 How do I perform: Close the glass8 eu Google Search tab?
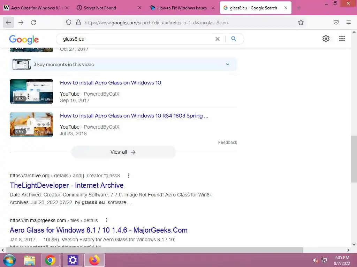(286, 8)
